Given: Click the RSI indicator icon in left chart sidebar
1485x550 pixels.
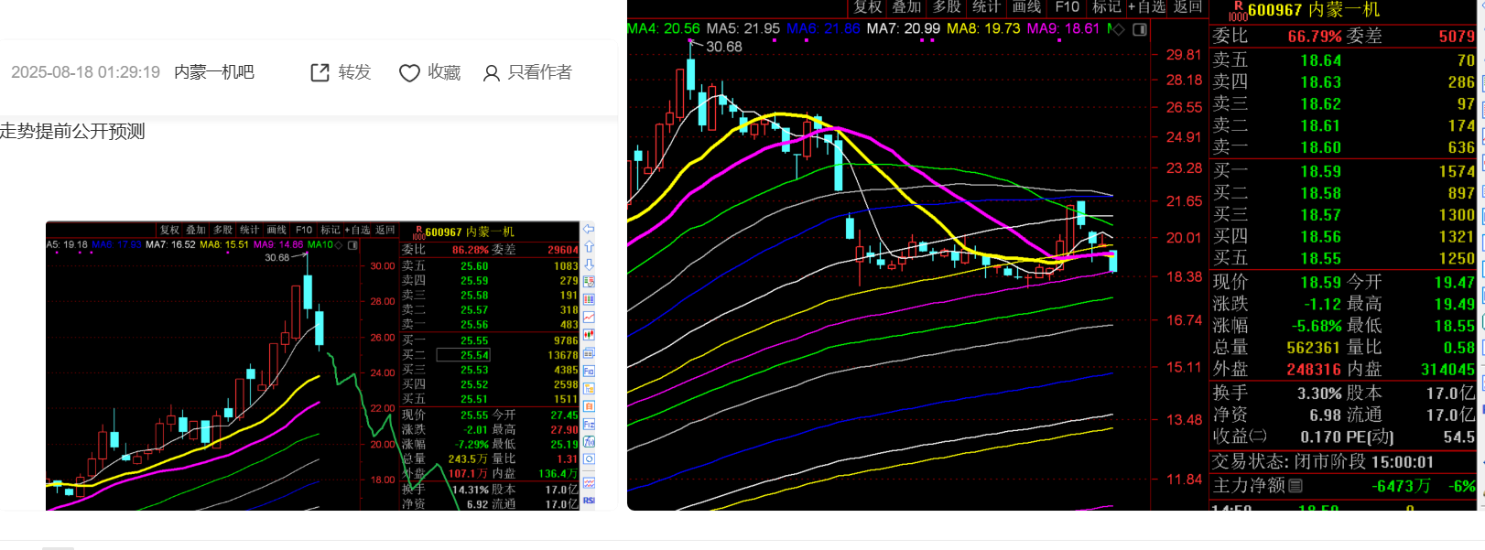Looking at the screenshot, I should (589, 501).
